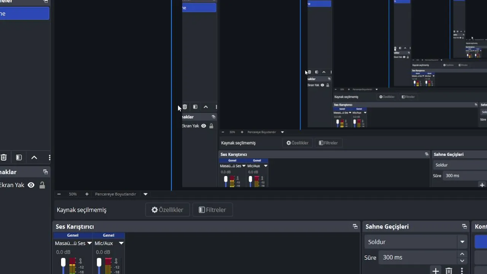Click main 50% zoom value
This screenshot has height=274, width=487.
tap(73, 194)
